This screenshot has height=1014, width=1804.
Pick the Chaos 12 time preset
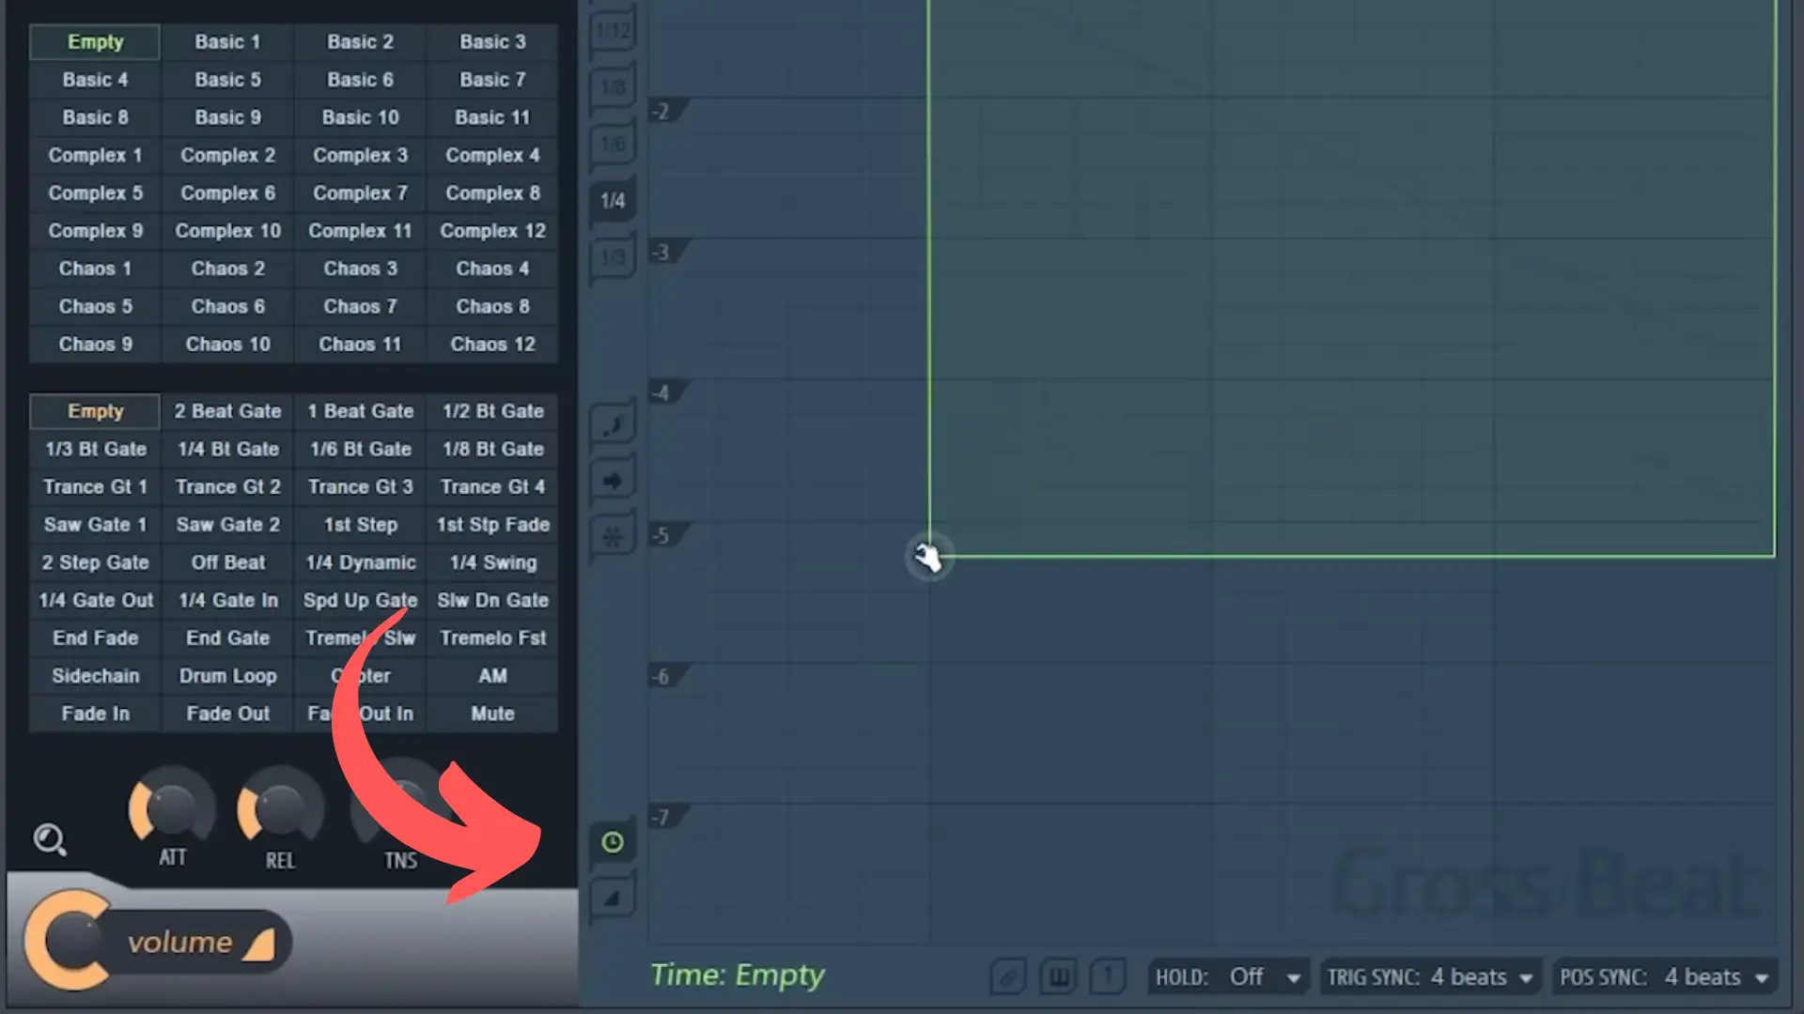pos(492,345)
